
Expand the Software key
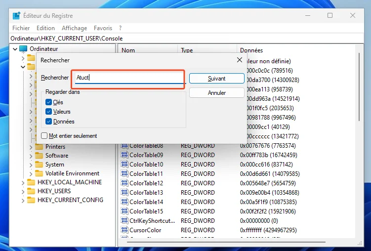tap(31, 156)
